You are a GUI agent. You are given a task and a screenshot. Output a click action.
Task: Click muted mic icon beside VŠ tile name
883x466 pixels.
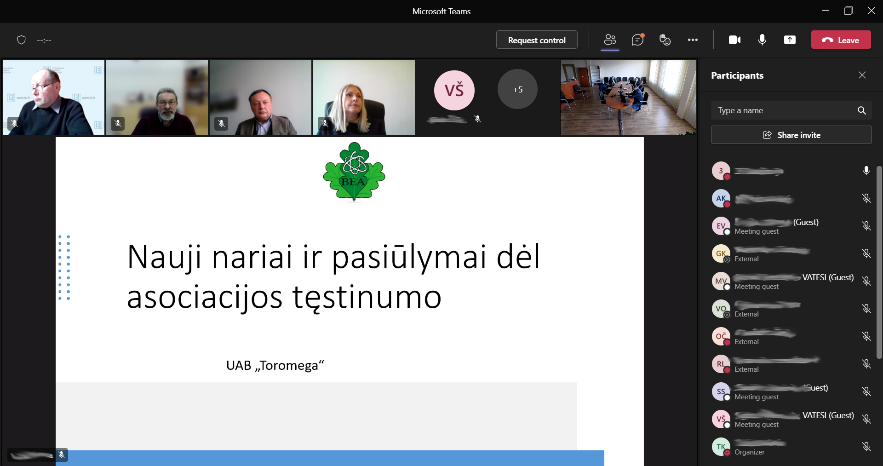coord(477,119)
